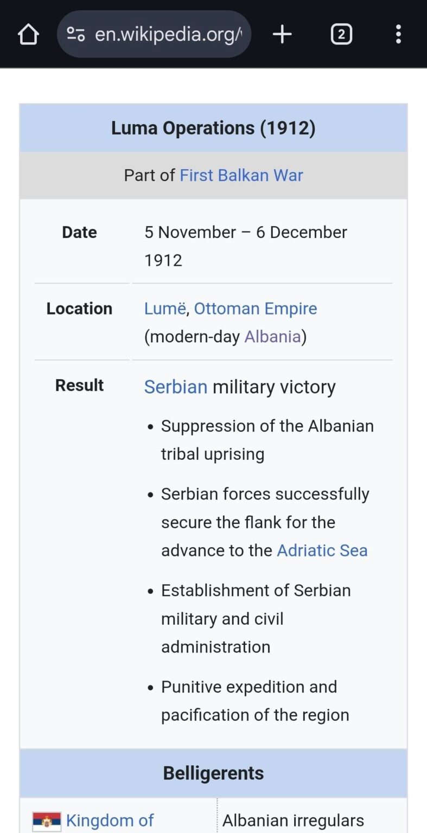Open the Kingdom of Serbia belligerent link
Screen dimensions: 427x833
coord(110,820)
